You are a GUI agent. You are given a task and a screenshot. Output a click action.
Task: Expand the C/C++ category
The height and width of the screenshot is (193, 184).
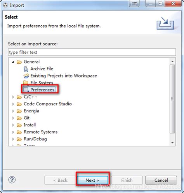13,97
